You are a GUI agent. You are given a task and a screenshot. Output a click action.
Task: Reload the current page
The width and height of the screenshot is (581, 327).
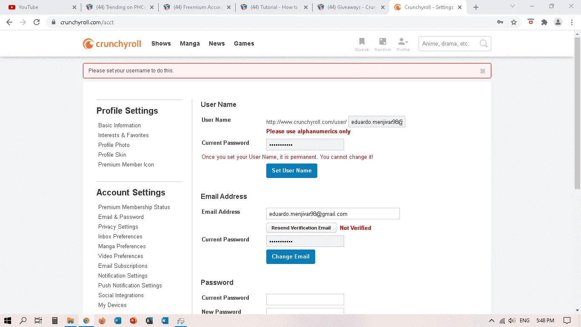[37, 22]
